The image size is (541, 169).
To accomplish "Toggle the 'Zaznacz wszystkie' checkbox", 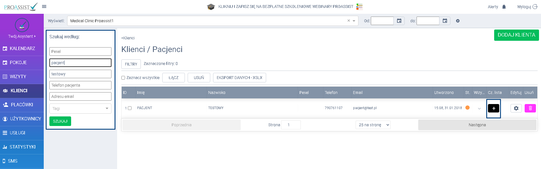I will [x=123, y=78].
